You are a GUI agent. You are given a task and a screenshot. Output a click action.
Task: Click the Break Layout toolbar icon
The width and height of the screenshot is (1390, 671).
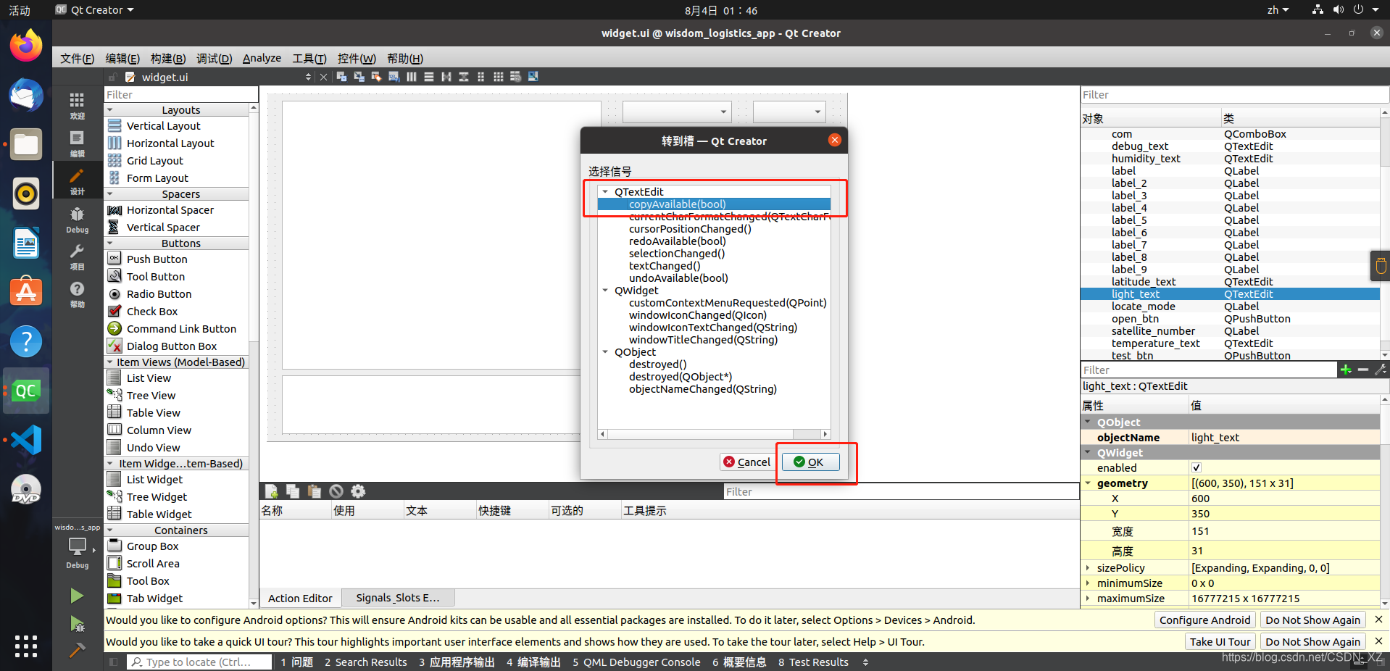(515, 77)
